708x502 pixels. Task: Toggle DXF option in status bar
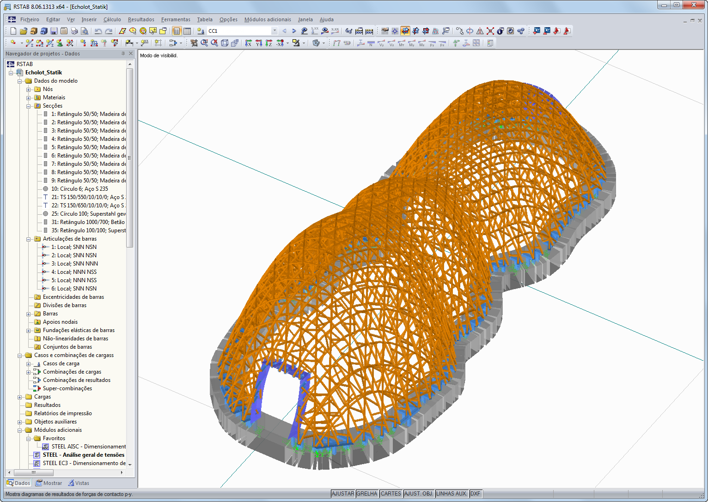(475, 494)
